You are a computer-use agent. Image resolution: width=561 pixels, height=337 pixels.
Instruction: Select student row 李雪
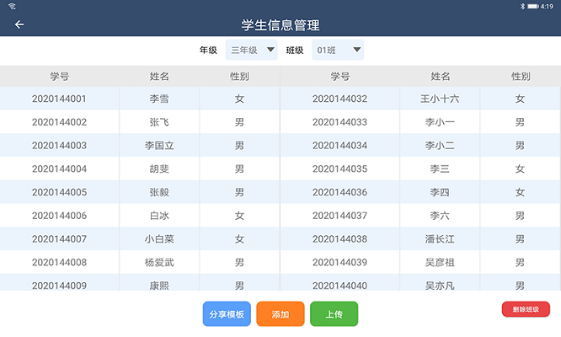point(159,99)
